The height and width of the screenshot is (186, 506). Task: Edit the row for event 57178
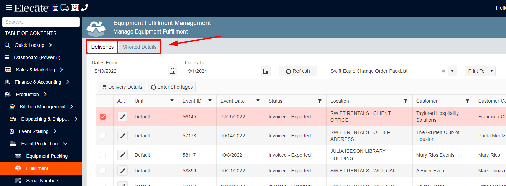coord(123,136)
